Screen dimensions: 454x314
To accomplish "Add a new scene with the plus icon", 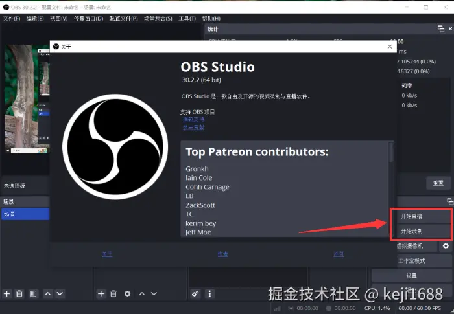I will pos(6,294).
